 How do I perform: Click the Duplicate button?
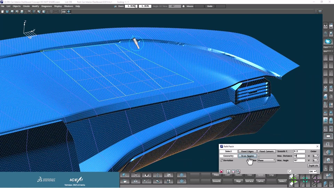coord(313,166)
